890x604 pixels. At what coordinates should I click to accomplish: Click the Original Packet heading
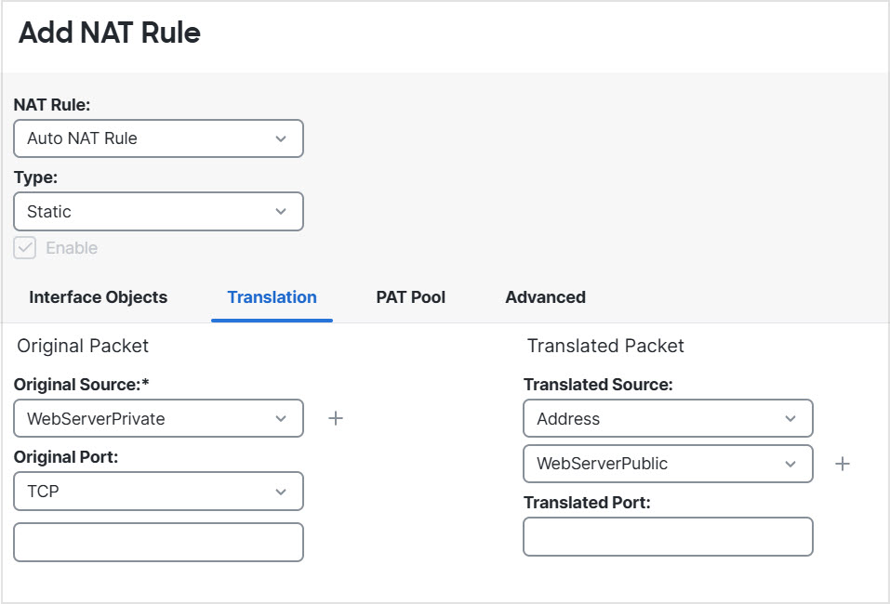coord(83,346)
